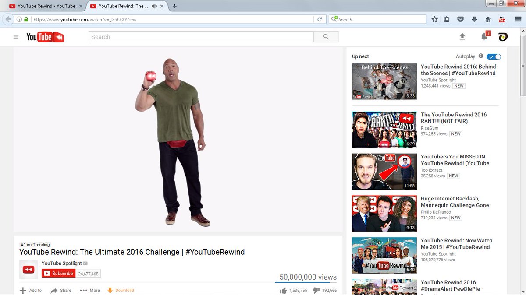Image resolution: width=526 pixels, height=295 pixels.
Task: Open Behind The Scenes video thumbnail
Action: [x=384, y=81]
